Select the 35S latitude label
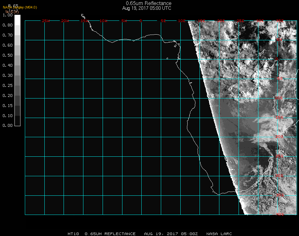The width and height of the screenshot is (299, 236). (280, 195)
